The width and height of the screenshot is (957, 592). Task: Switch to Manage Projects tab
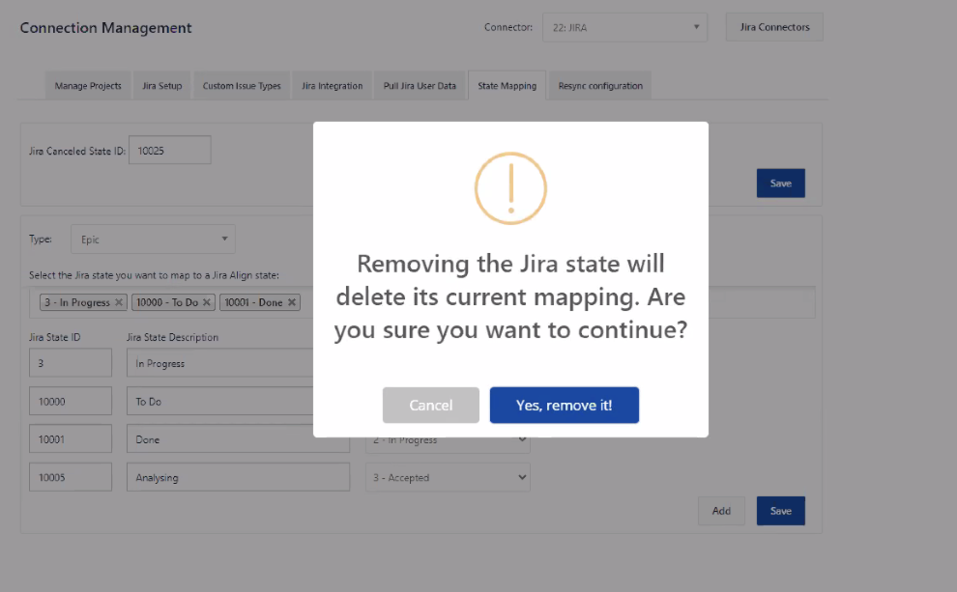[x=88, y=86]
